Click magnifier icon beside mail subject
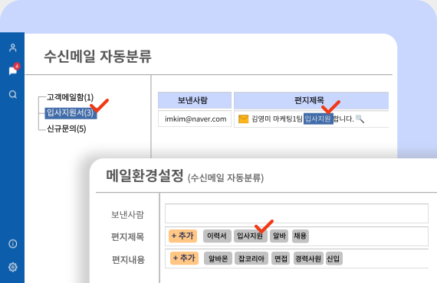 (x=360, y=119)
